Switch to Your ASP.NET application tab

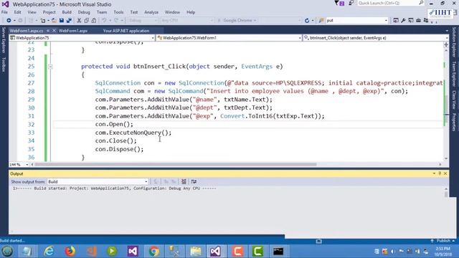126,31
